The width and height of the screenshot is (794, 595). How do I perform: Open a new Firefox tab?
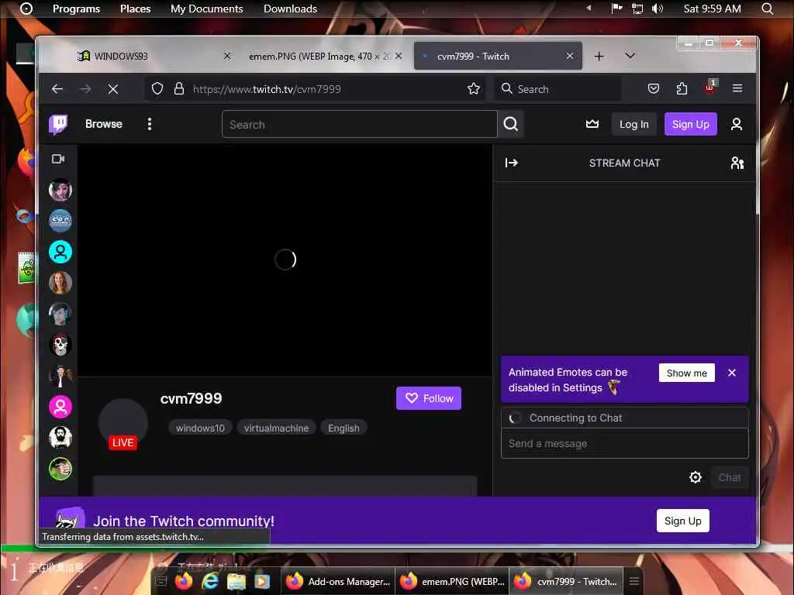(x=599, y=56)
